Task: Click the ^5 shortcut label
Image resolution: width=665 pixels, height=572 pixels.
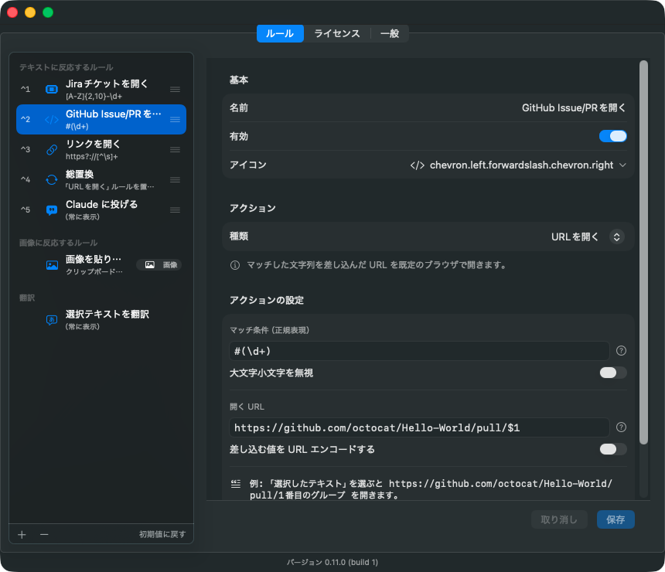Action: point(26,210)
